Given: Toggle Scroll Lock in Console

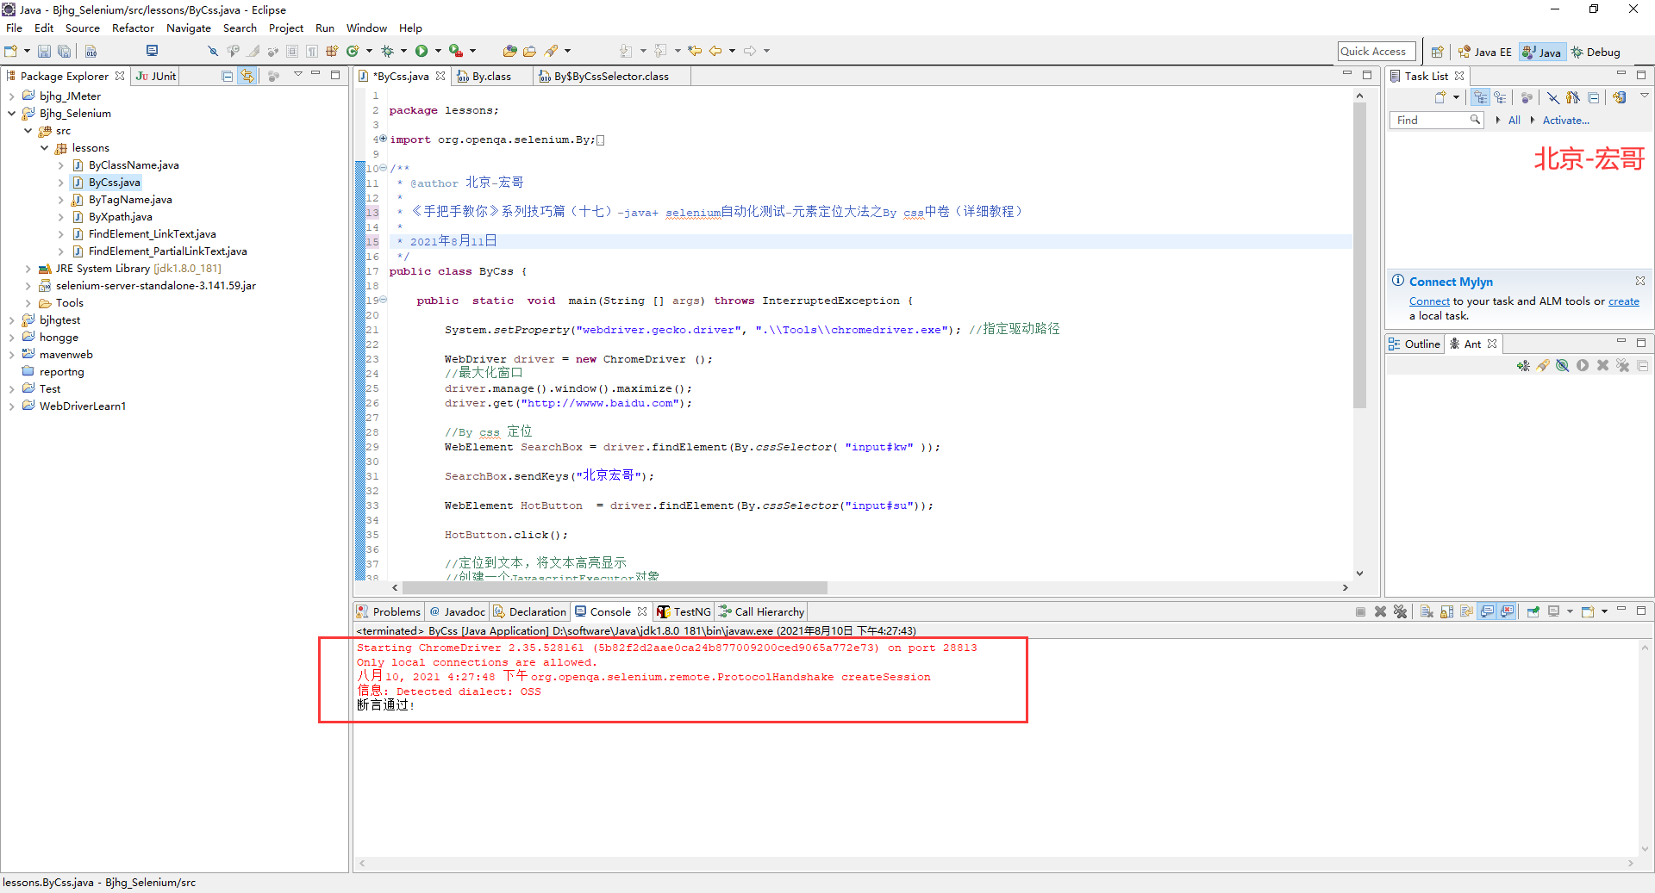Looking at the screenshot, I should click(x=1446, y=612).
